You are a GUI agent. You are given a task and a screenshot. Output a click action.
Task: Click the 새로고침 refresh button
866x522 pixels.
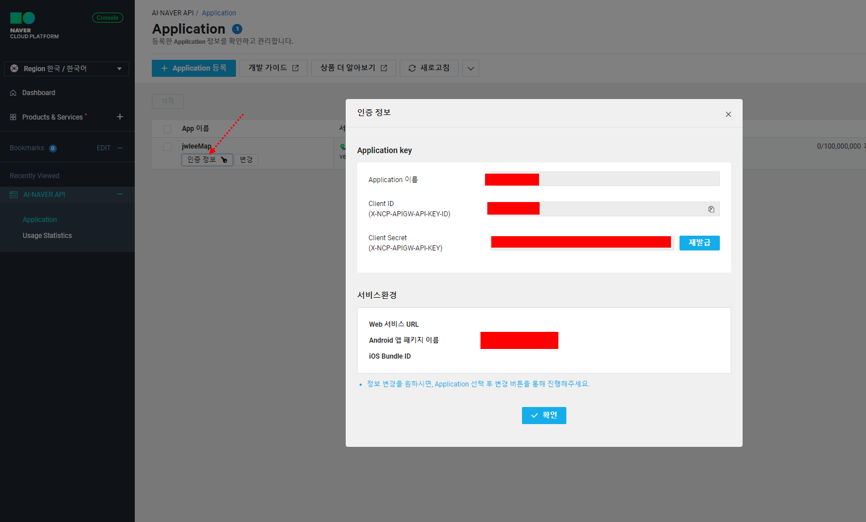coord(429,68)
